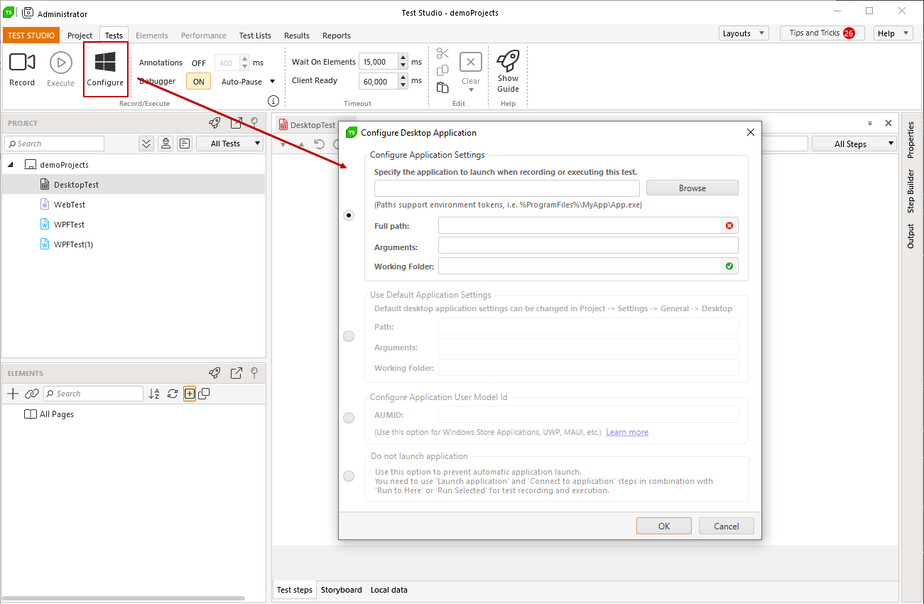Start recording with the Record camera icon

click(x=22, y=63)
